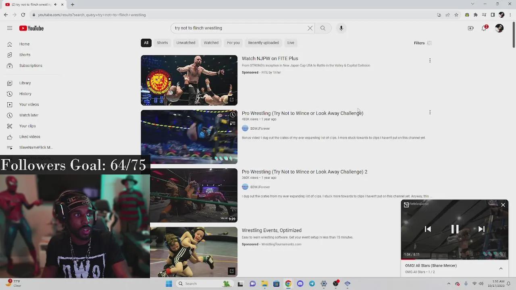Open Chrome media control icon
Image resolution: width=516 pixels, height=290 pixels.
tap(484, 15)
